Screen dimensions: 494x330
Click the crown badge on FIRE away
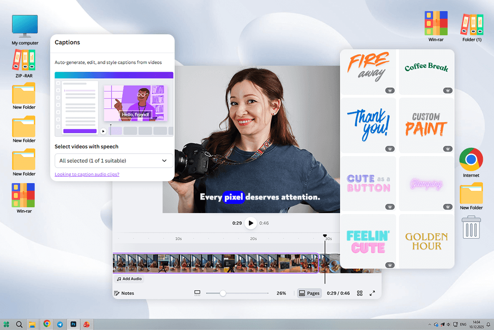point(390,90)
